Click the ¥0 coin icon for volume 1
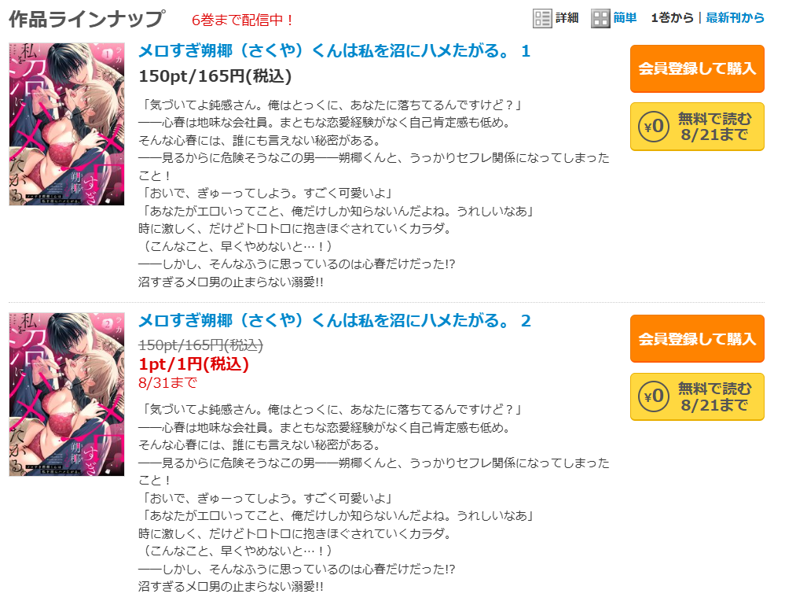The image size is (796, 601). 654,127
